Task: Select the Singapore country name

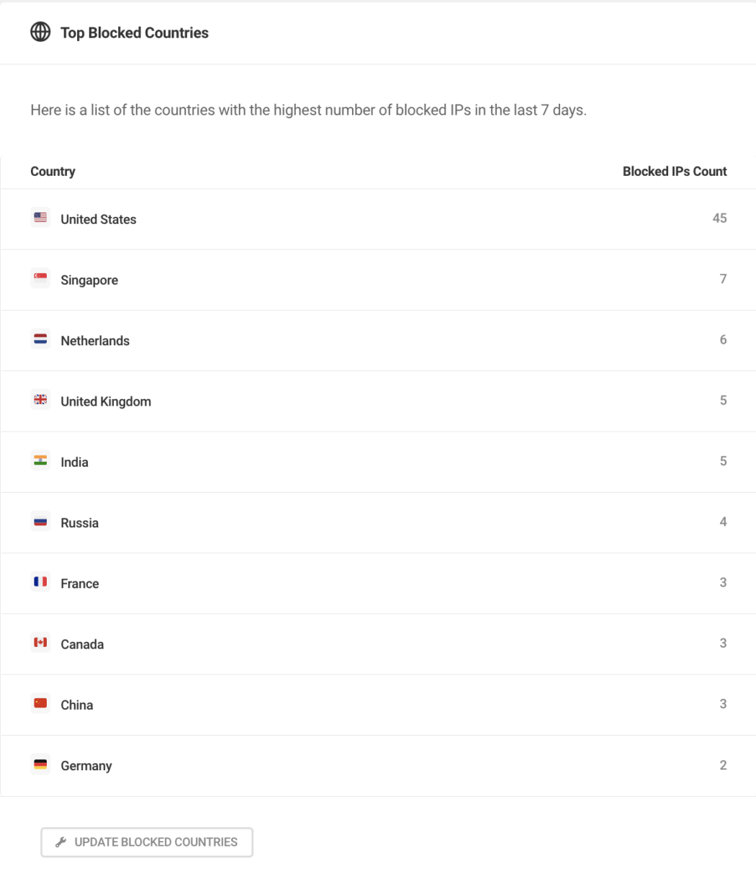Action: 89,280
